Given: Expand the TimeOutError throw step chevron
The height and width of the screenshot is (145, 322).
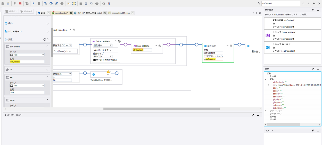Looking at the screenshot, I should (108, 75).
